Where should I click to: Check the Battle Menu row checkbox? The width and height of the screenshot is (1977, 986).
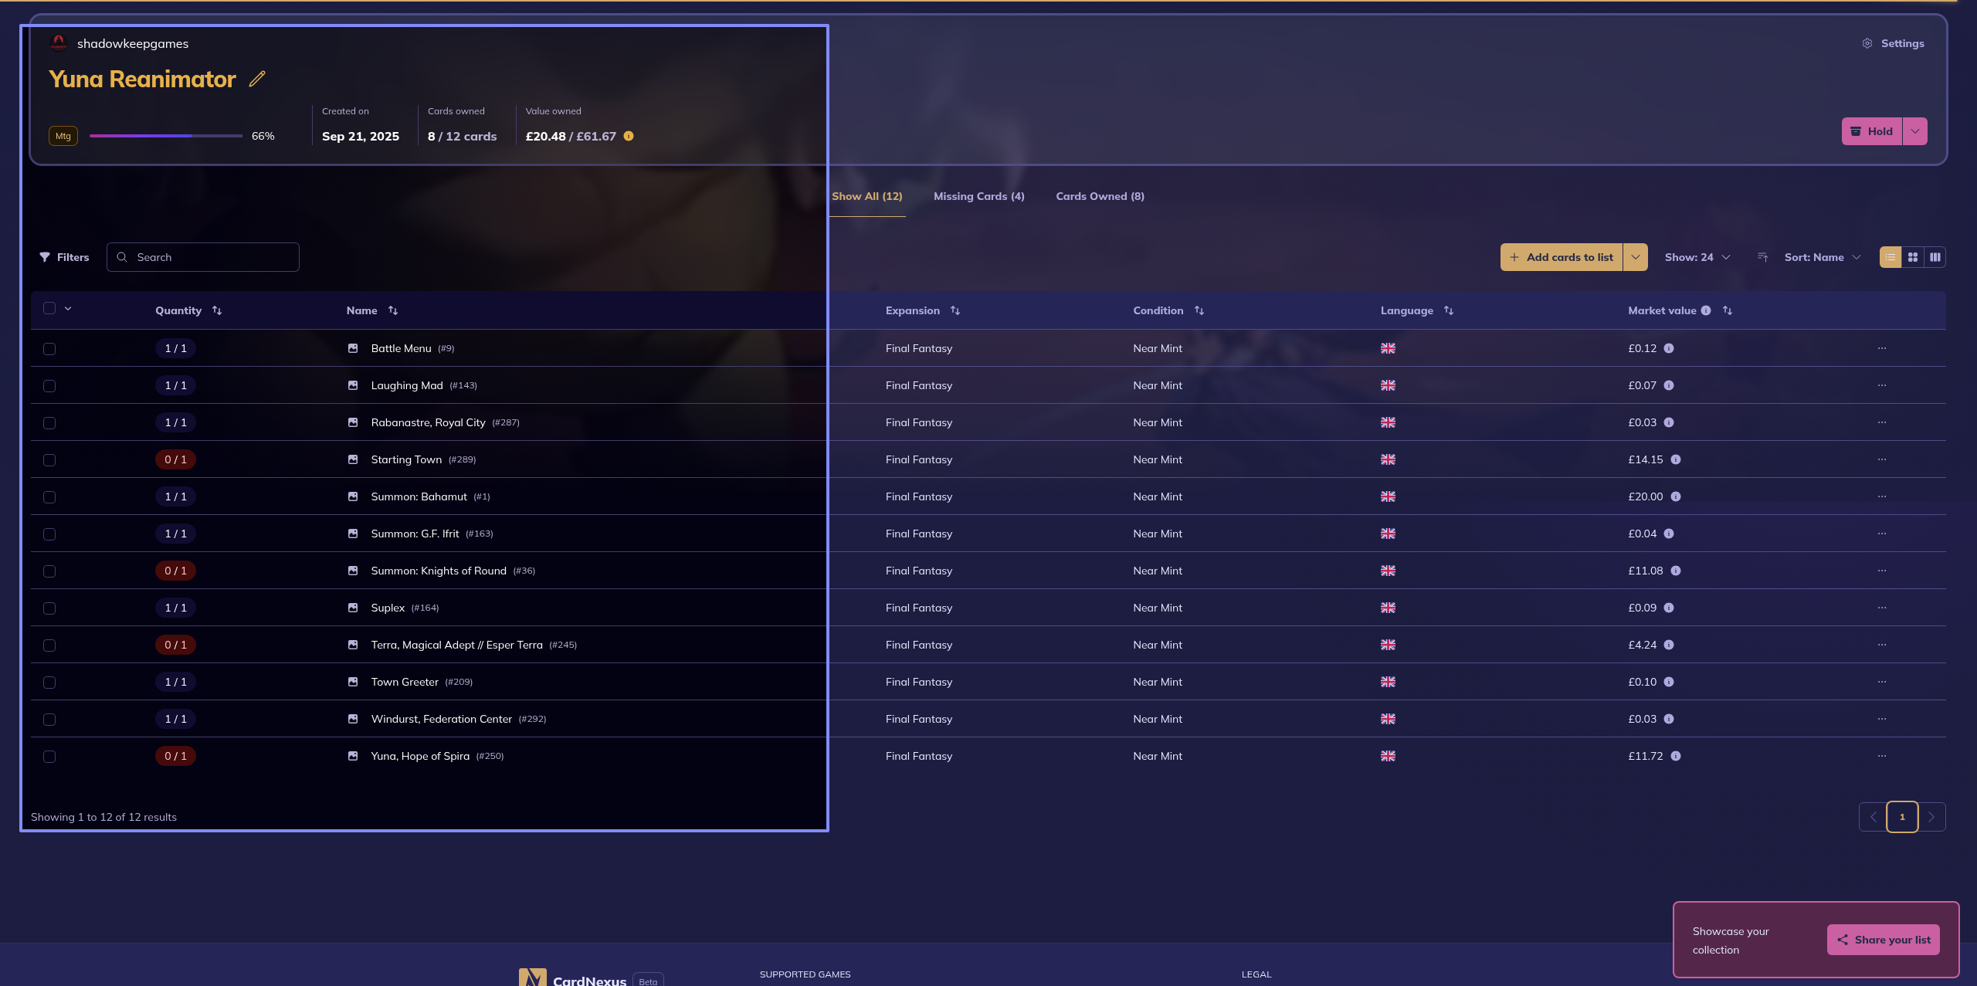(x=49, y=349)
